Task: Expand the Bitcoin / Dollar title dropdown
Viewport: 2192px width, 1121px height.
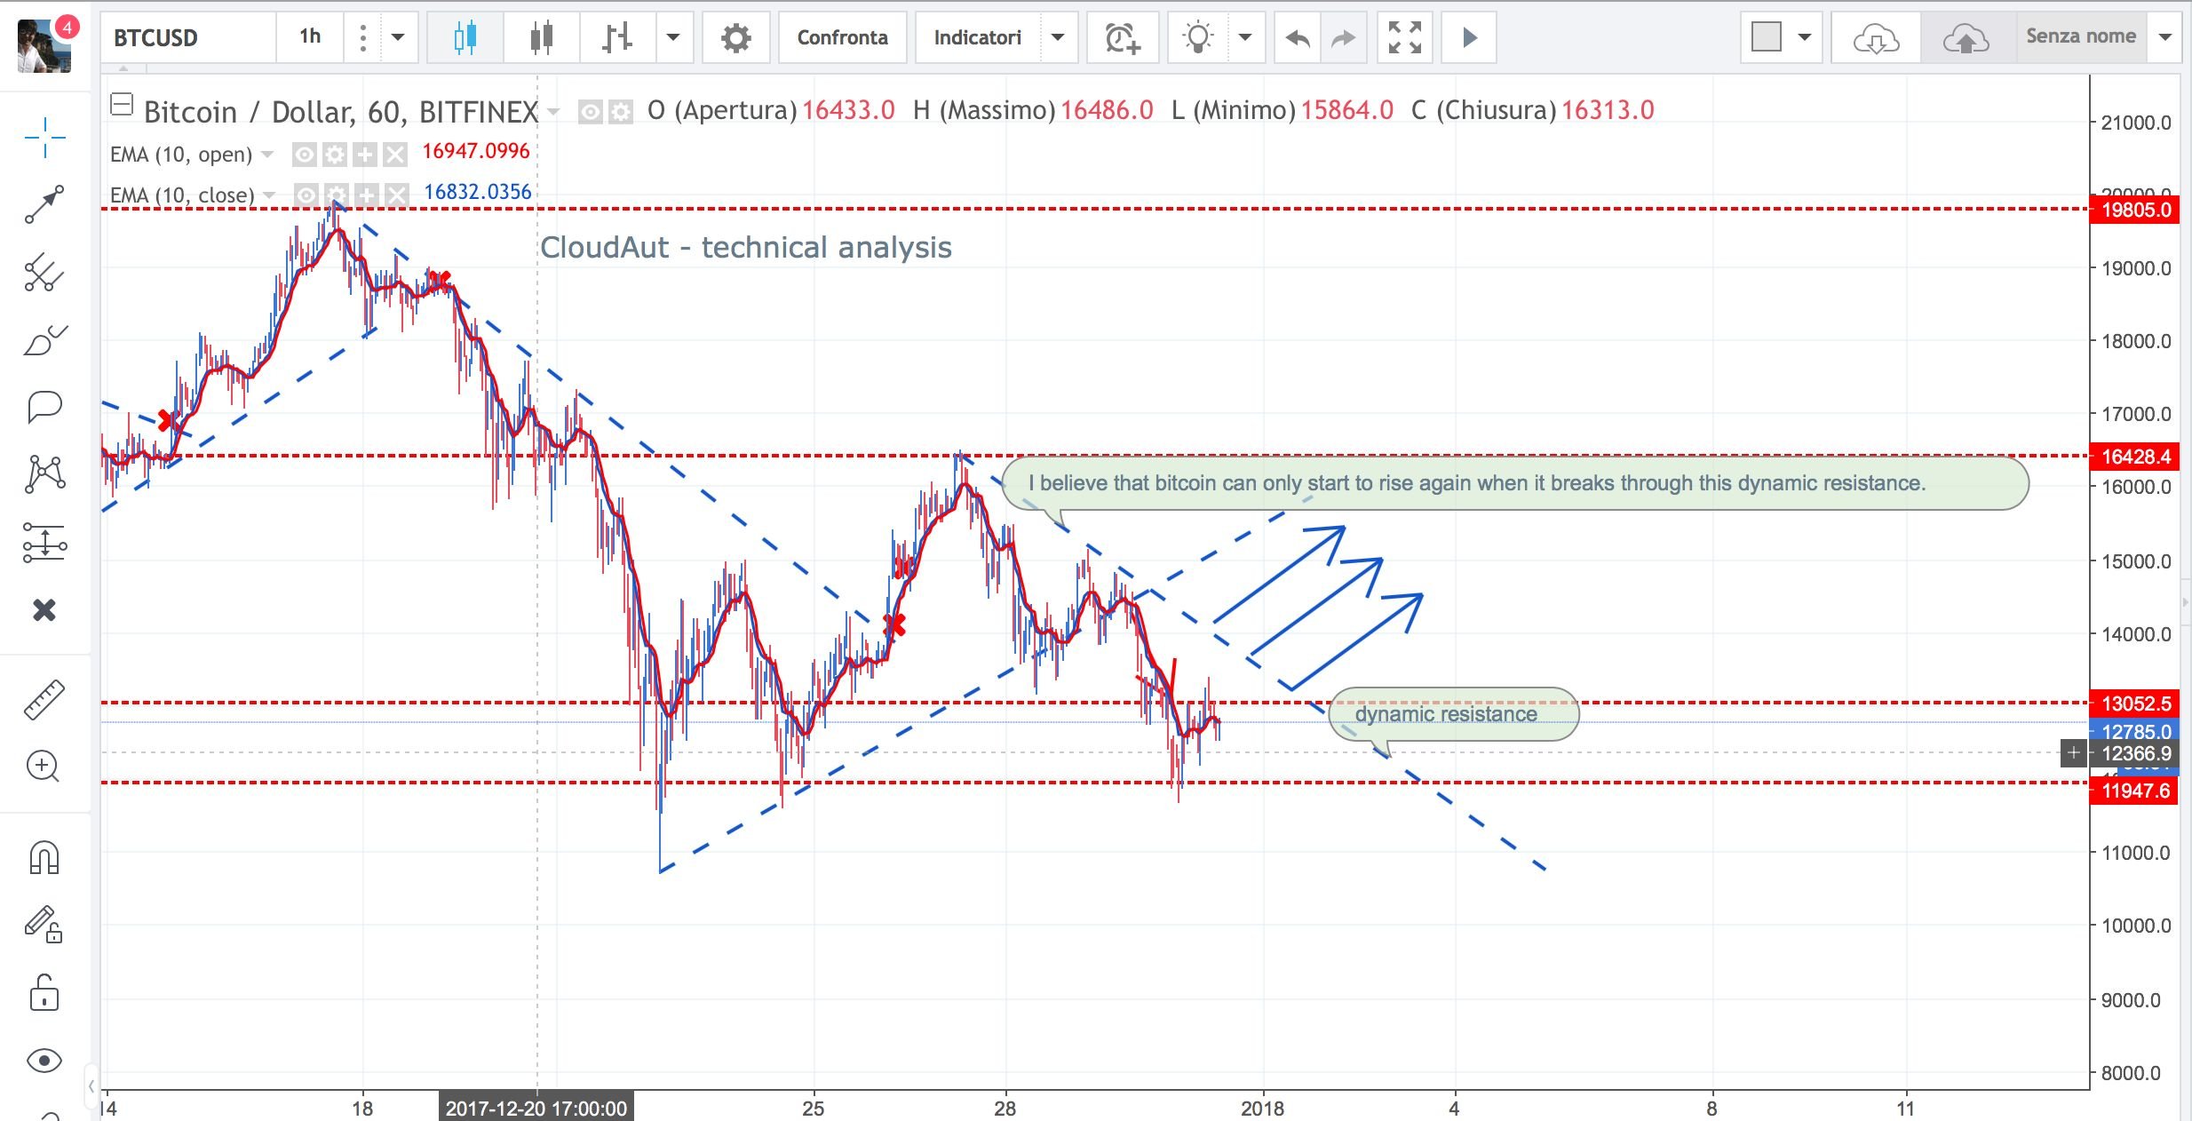Action: [x=553, y=112]
